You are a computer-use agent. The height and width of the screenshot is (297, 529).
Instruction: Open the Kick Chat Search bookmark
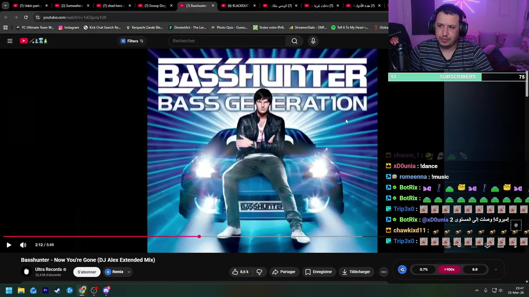(x=102, y=28)
